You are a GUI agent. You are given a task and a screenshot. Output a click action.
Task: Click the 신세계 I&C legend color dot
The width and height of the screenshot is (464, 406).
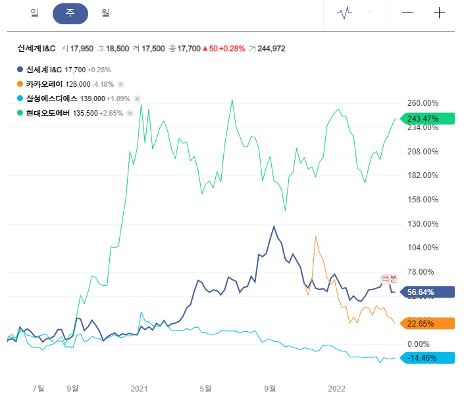coord(20,70)
